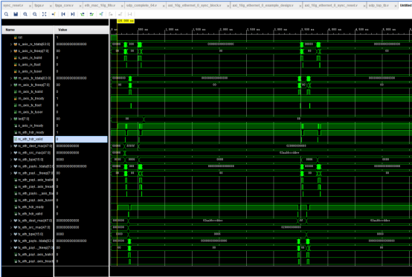Viewport: 412px width, 277px height.
Task: Click the rx_eth_hdr_valid value cell
Action: pyautogui.click(x=81, y=140)
